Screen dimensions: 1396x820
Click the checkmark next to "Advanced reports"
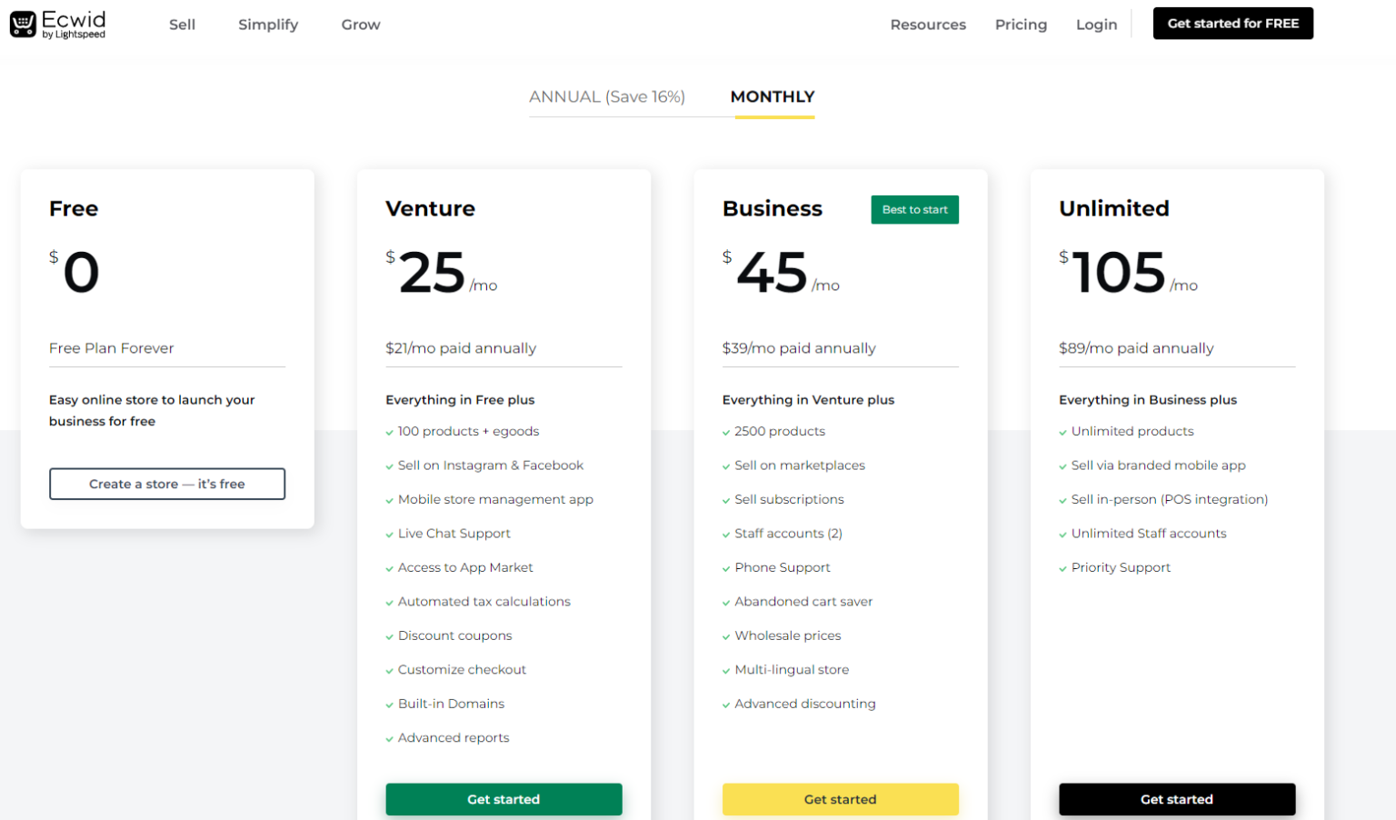point(390,737)
